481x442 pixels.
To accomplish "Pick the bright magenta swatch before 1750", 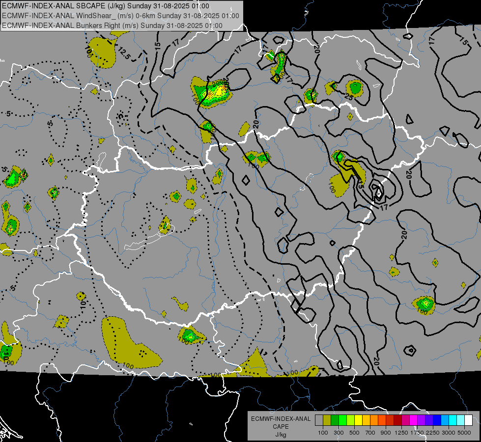I will [x=414, y=420].
